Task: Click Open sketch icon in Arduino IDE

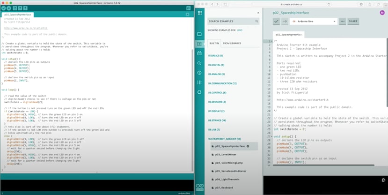Action: [x=20, y=8]
